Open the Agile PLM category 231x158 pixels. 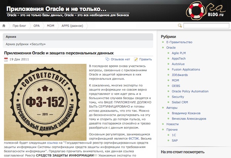click(179, 53)
